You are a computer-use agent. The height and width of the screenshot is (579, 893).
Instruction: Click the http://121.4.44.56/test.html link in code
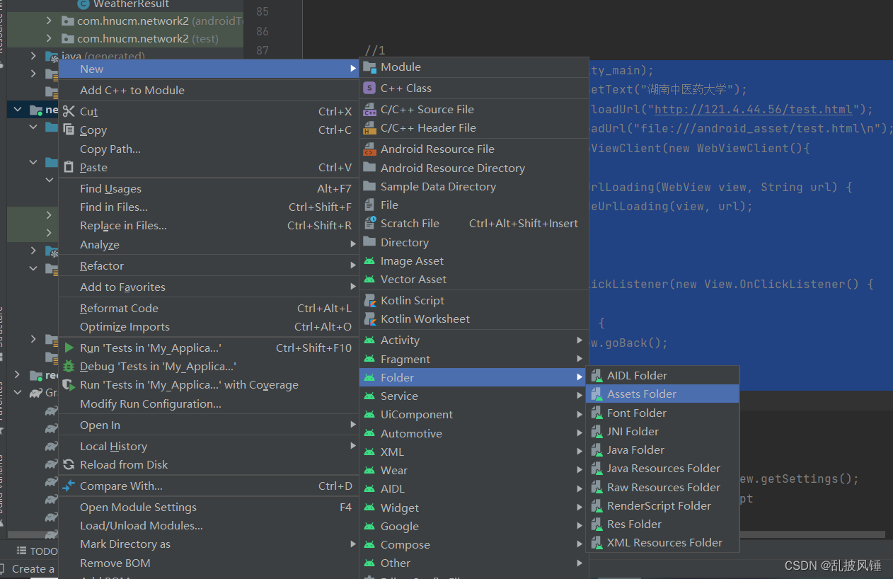754,110
